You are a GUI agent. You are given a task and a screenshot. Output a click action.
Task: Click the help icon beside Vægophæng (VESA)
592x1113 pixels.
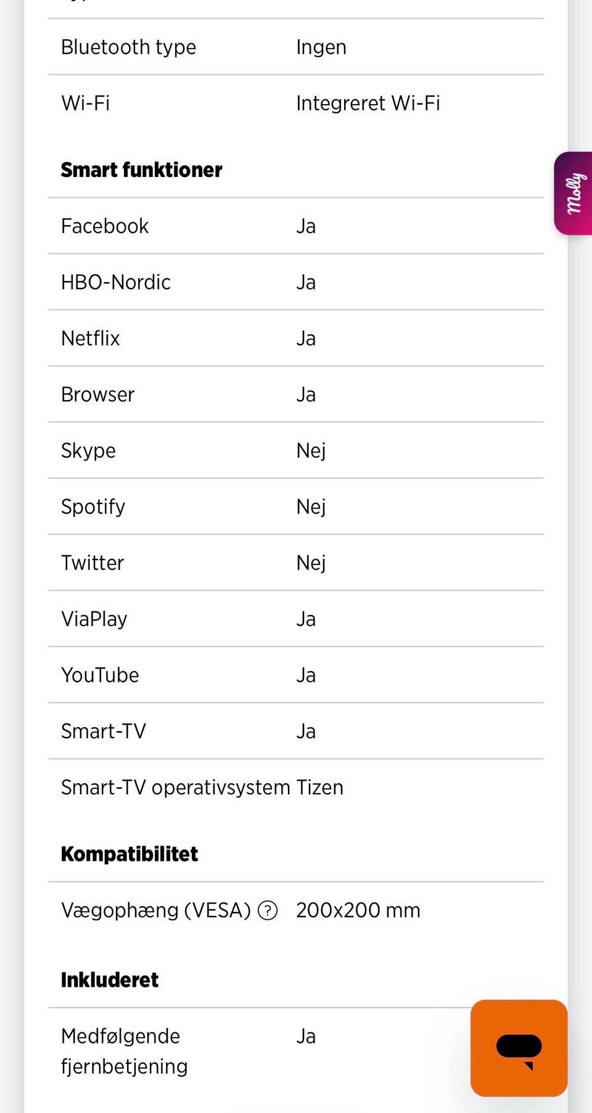click(268, 910)
